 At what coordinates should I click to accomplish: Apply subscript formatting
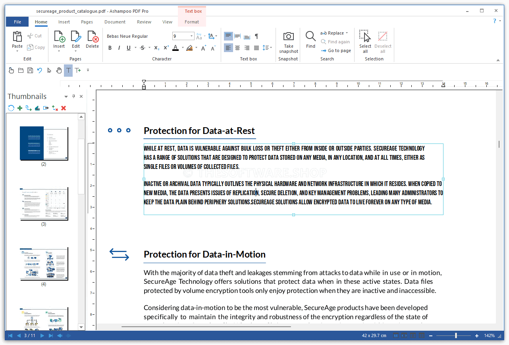point(157,48)
